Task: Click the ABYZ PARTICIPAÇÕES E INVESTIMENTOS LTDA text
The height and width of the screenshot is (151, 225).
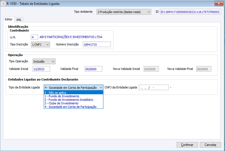Action: 71,37
